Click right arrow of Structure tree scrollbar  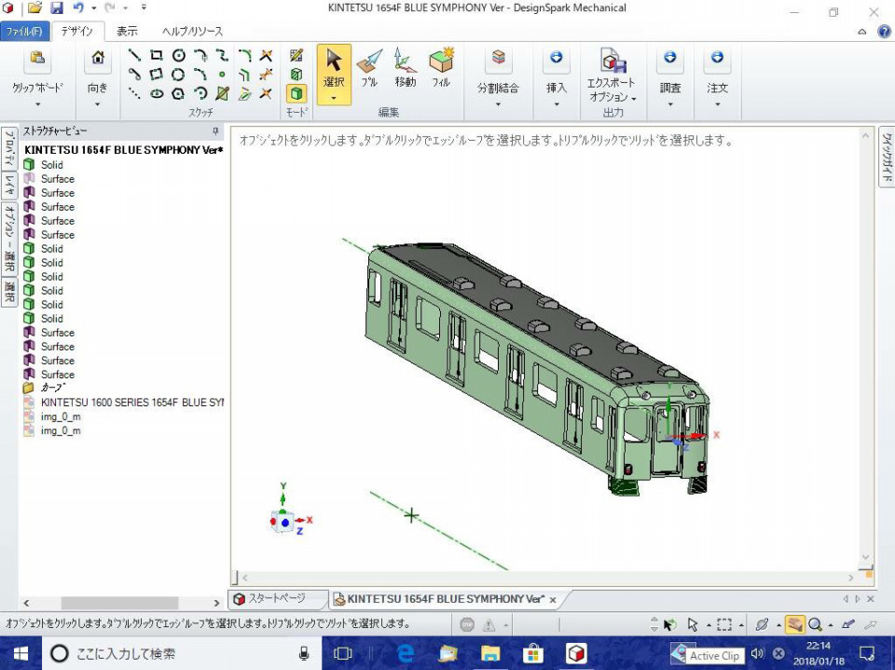pos(216,603)
